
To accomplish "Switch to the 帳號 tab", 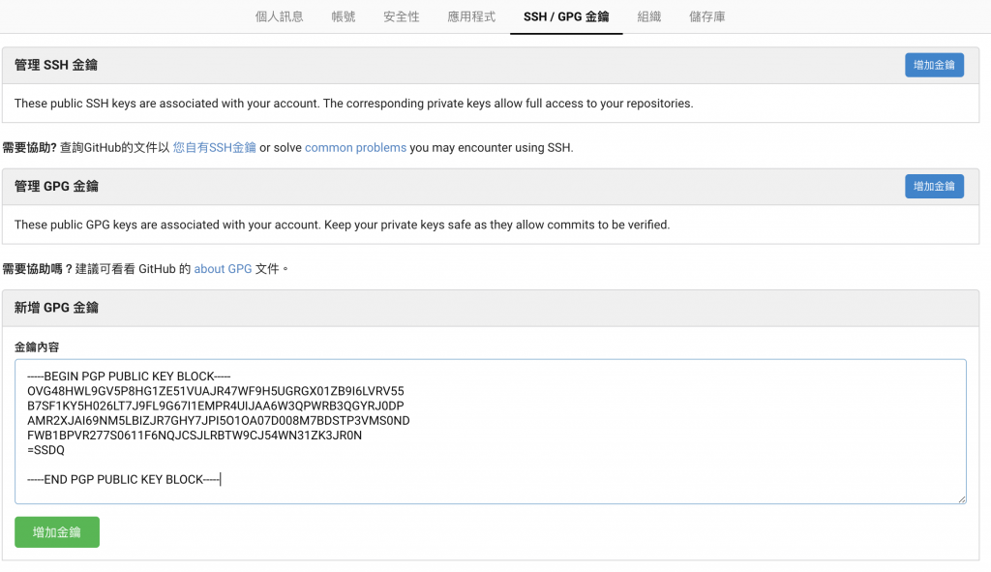I will pyautogui.click(x=343, y=16).
